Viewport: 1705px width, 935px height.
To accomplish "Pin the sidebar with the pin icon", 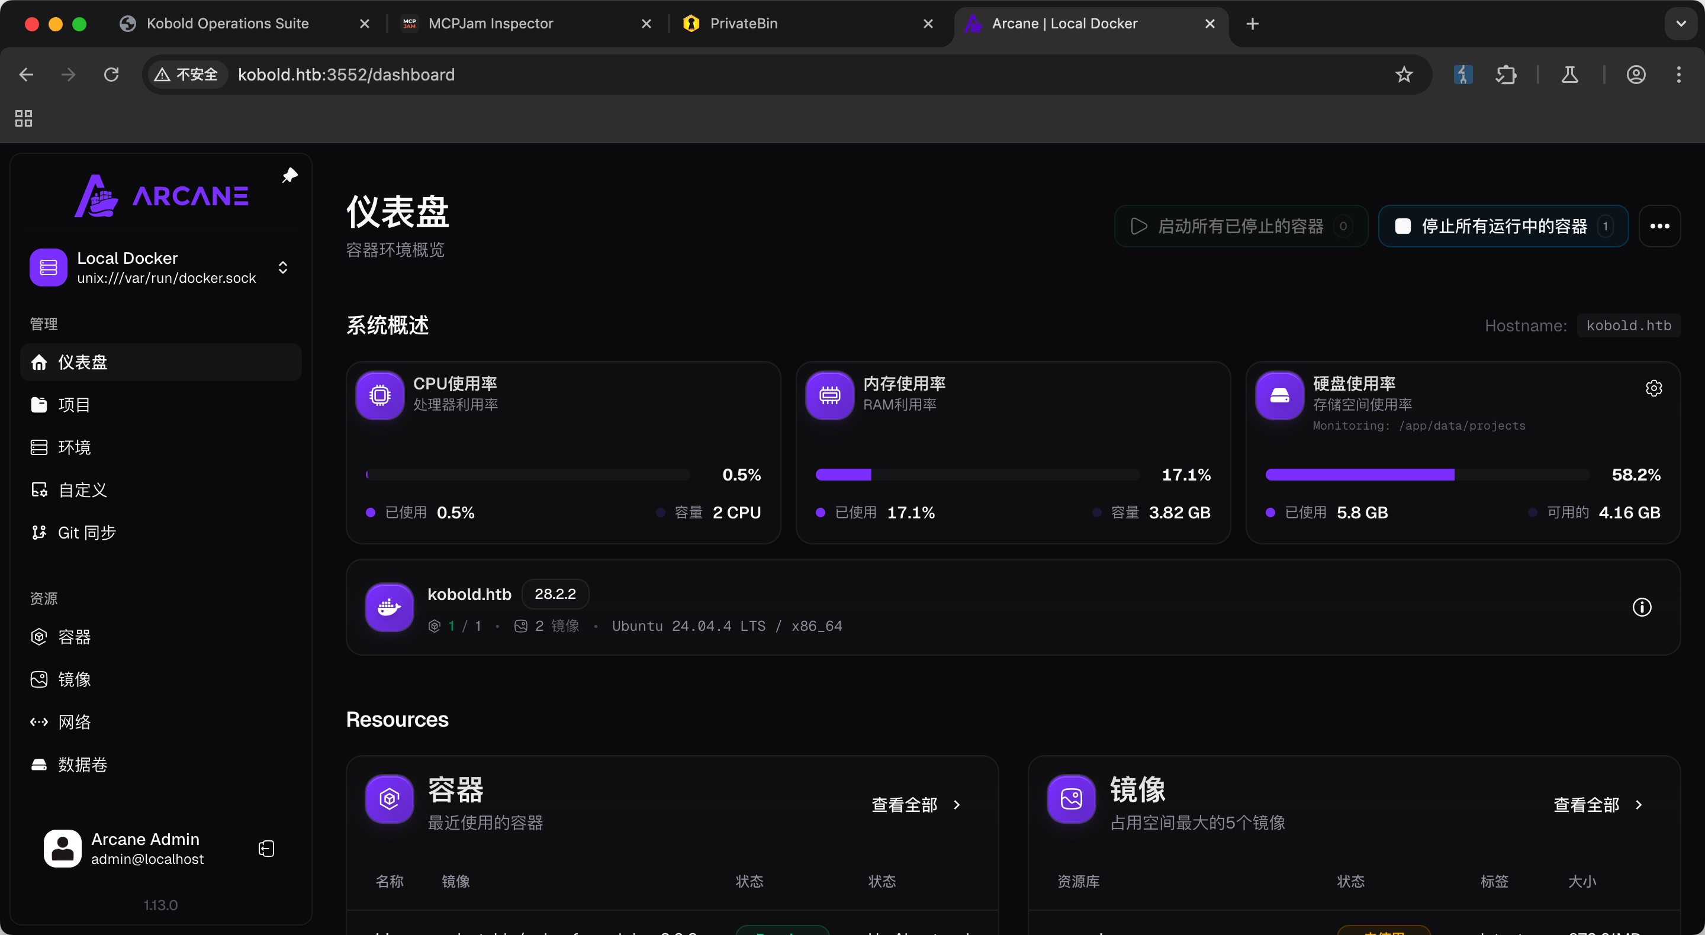I will click(x=290, y=175).
